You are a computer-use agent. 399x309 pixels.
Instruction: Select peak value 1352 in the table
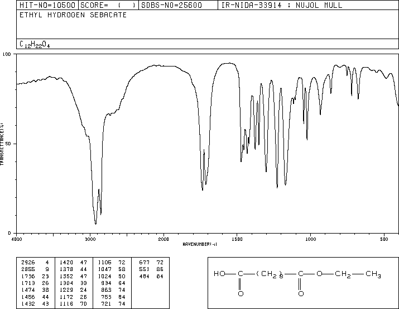[x=66, y=276]
